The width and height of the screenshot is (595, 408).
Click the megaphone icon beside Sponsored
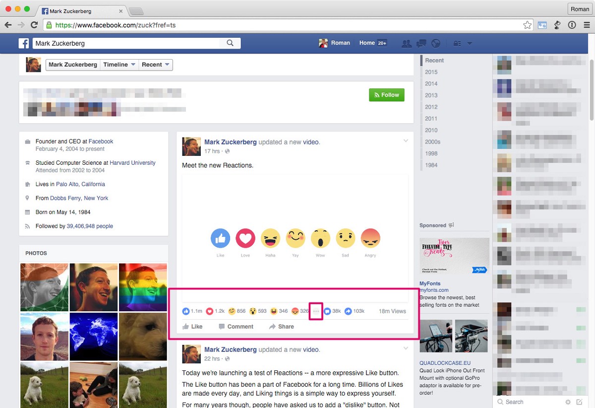451,225
